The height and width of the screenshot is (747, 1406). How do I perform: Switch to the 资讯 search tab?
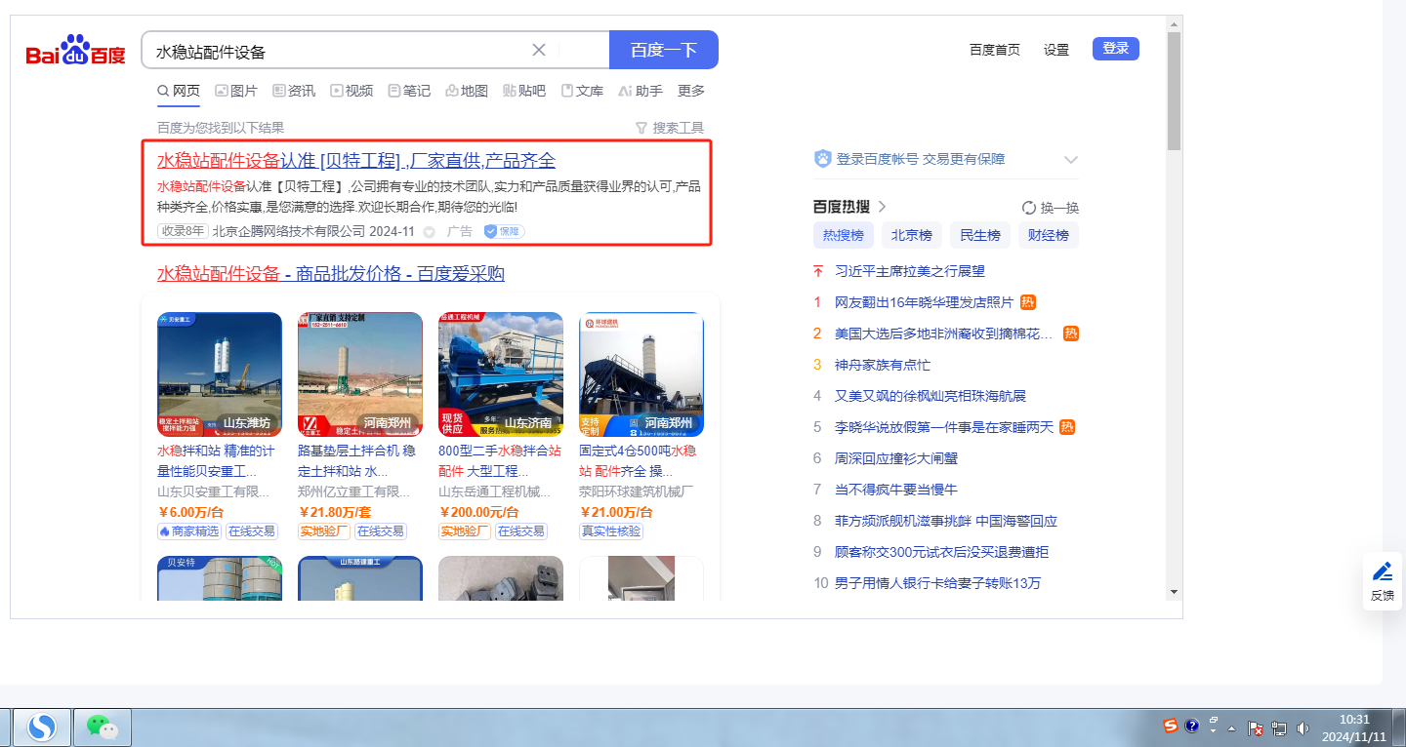click(x=294, y=91)
